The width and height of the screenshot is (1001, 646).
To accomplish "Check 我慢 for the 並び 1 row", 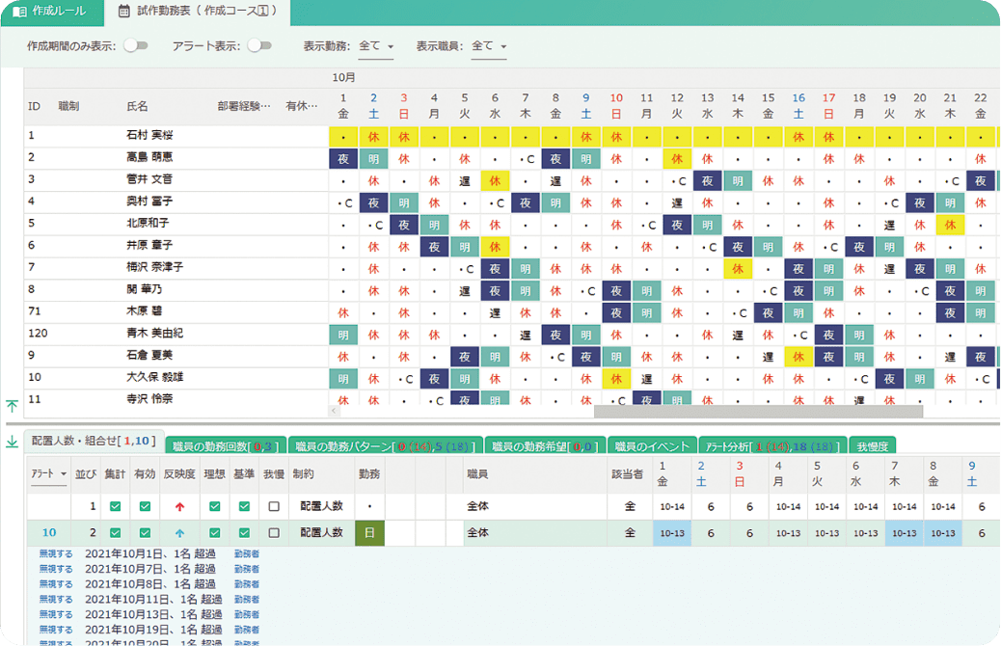I will [x=274, y=506].
